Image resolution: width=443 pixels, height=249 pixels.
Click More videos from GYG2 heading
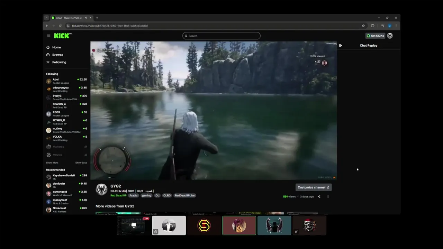click(115, 206)
